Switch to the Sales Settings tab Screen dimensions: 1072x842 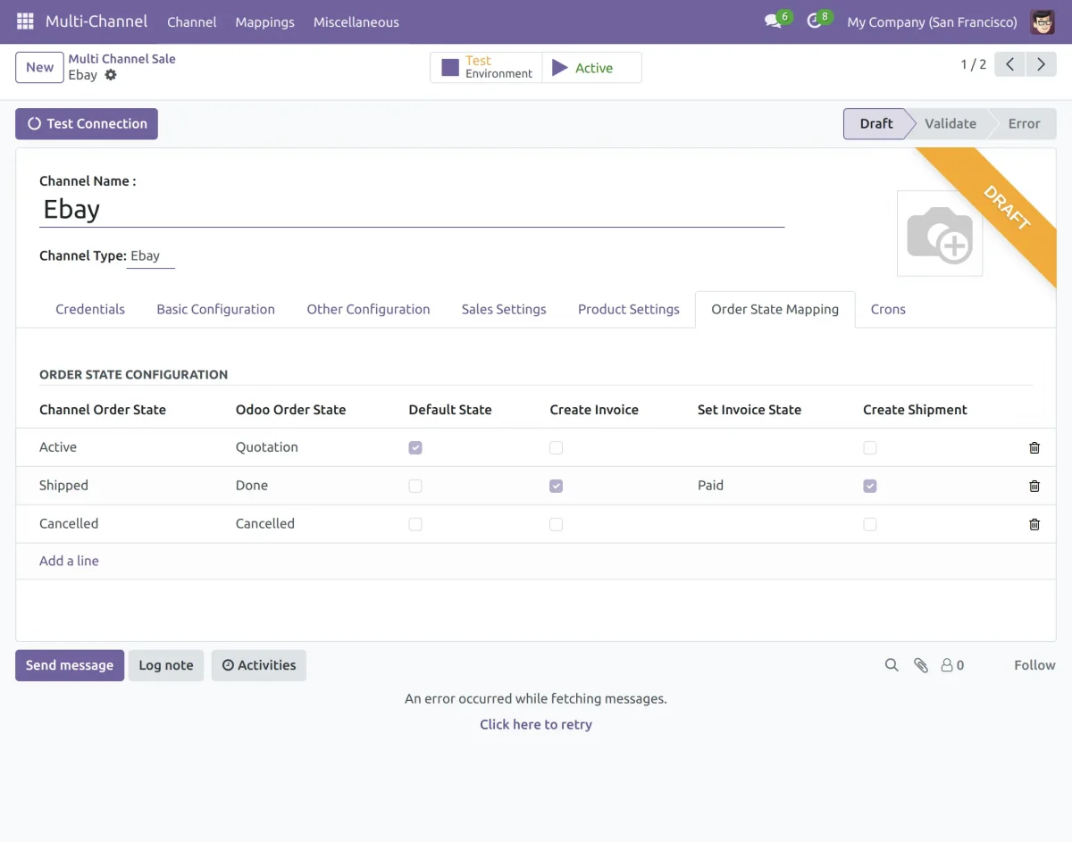[x=504, y=309]
